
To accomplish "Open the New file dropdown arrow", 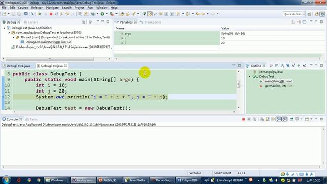I will 9,14.
